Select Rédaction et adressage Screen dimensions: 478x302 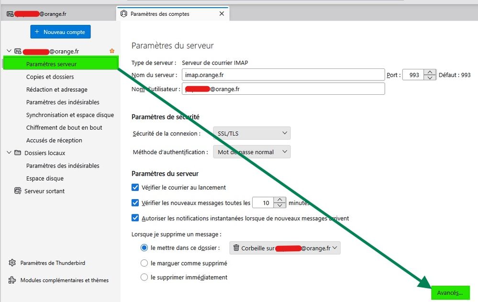click(x=57, y=89)
